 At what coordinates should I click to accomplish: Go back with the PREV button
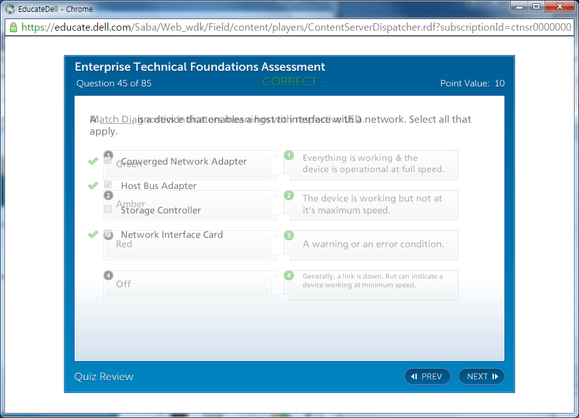pyautogui.click(x=427, y=376)
